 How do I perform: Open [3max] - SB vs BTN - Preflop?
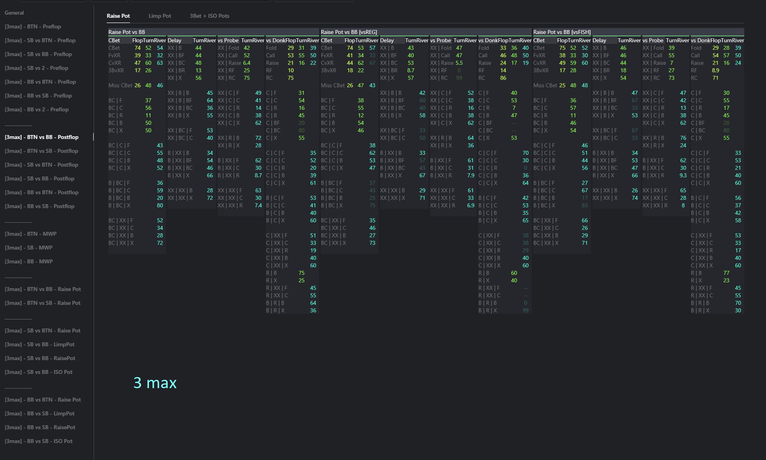pos(40,40)
